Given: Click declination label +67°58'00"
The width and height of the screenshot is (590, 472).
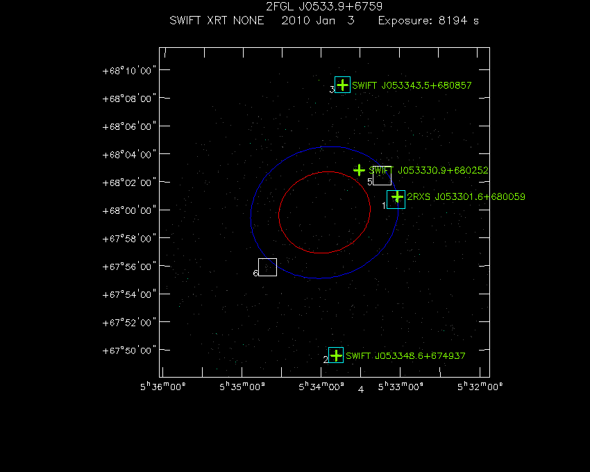Looking at the screenshot, I should (129, 239).
